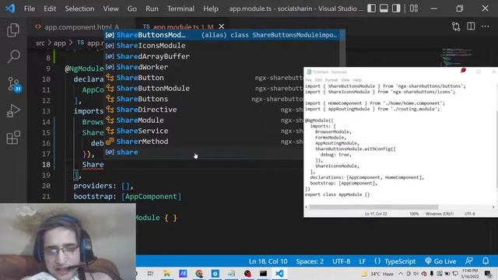Open File Explorer from the taskbar
This screenshot has height=280, width=498.
point(167,273)
